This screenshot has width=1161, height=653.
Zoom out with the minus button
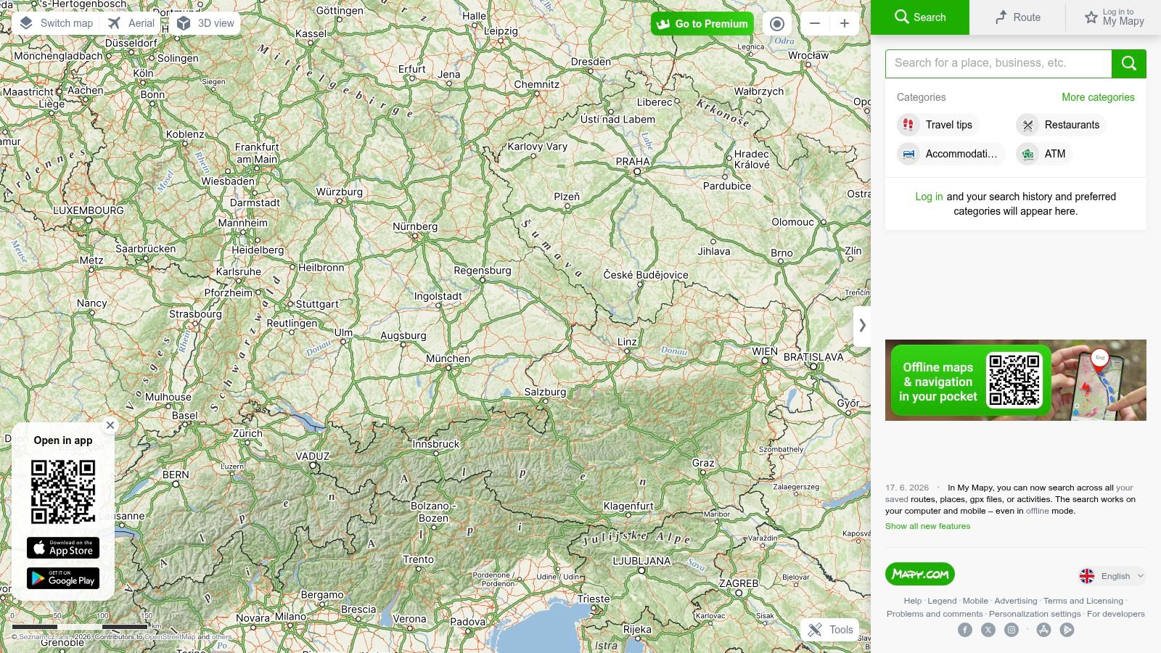815,24
